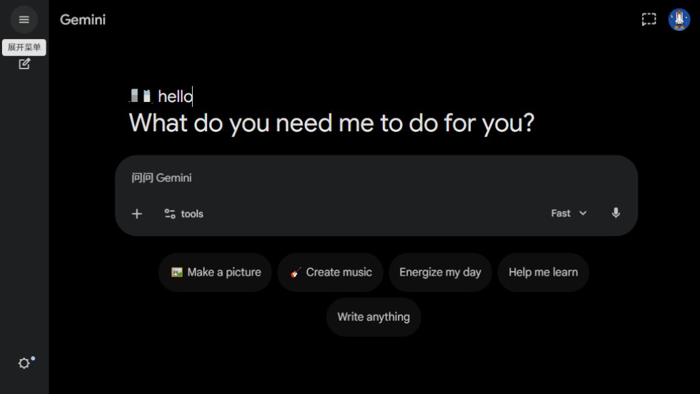Viewport: 700px width, 394px height.
Task: Open the Google account profile avatar
Action: click(x=679, y=20)
